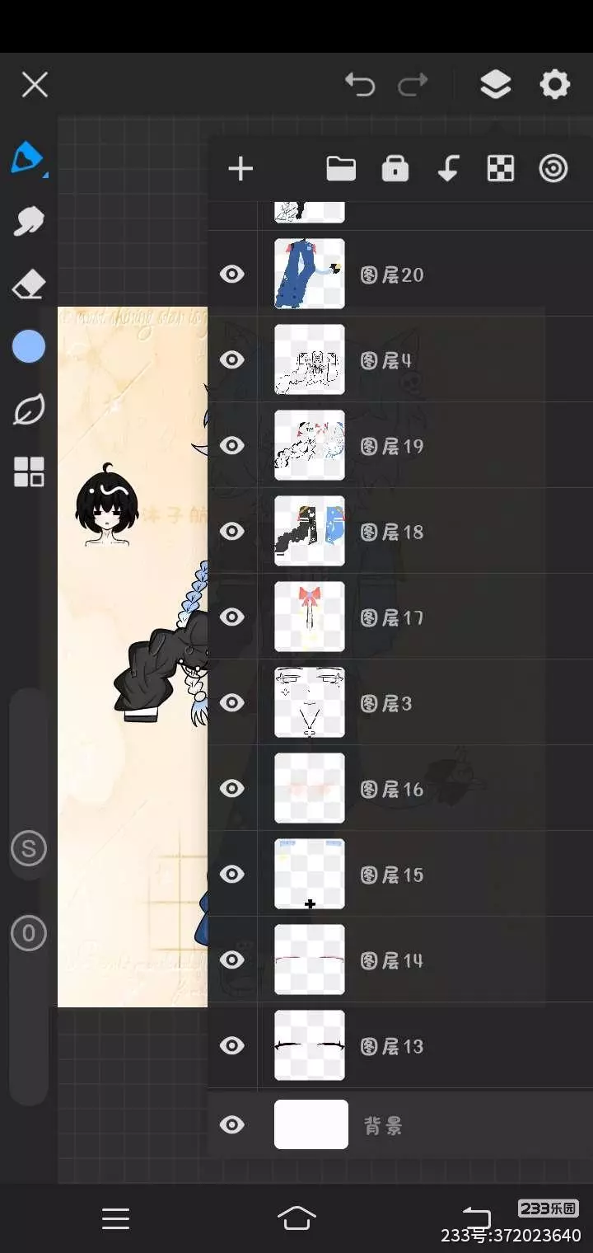Select the eraser tool
Image resolution: width=593 pixels, height=1253 pixels.
pos(29,285)
